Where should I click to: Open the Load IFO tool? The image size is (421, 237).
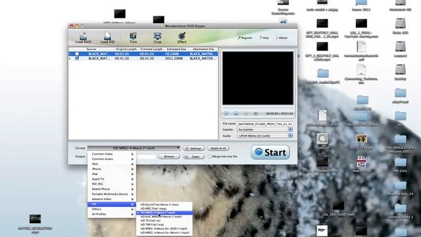point(107,38)
